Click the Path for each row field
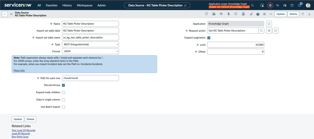The image size is (314, 139). [90, 78]
